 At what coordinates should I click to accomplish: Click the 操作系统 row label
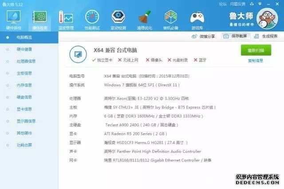pyautogui.click(x=77, y=85)
